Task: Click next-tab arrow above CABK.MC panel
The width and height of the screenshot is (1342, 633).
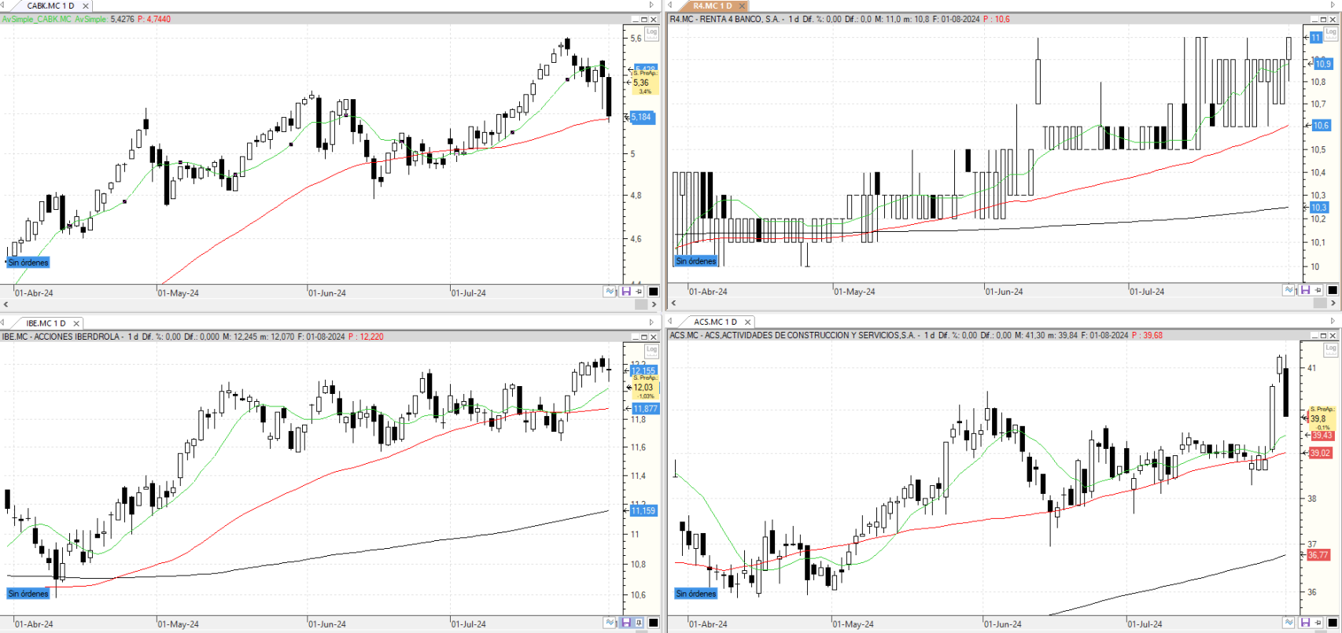Action: tap(651, 6)
